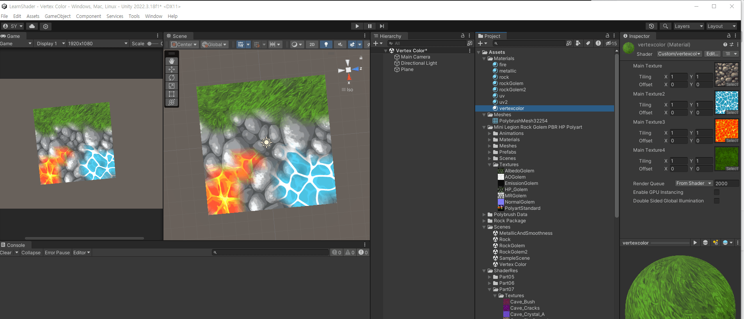Select the Scale tool in Scene
Image resolution: width=744 pixels, height=319 pixels.
[x=172, y=86]
